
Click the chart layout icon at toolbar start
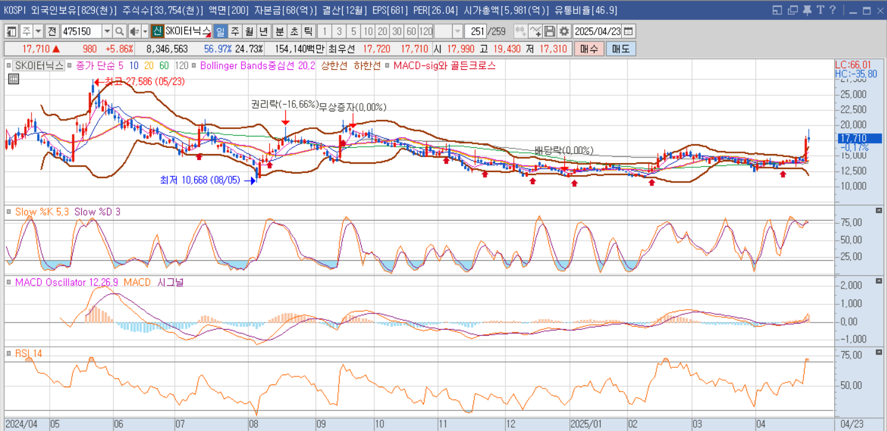(x=12, y=32)
